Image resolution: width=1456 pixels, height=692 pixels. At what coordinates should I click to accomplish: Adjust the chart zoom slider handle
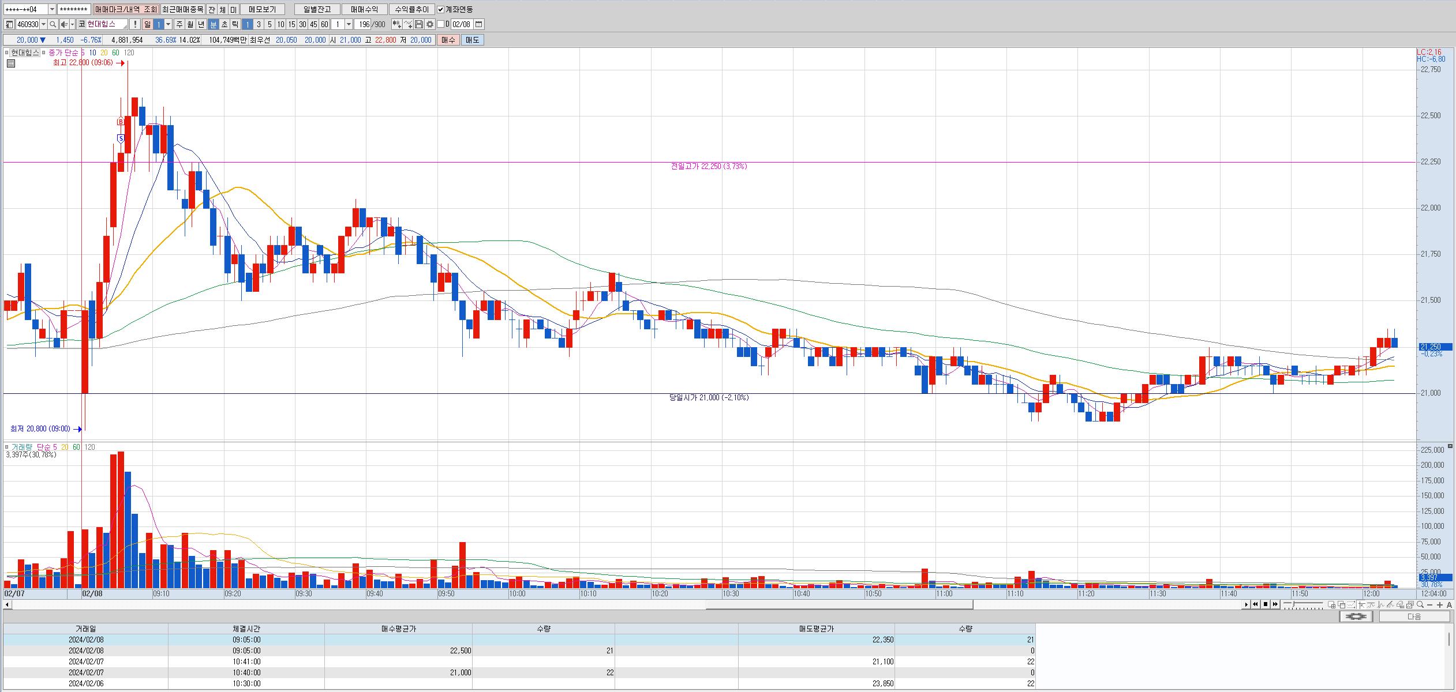click(1293, 604)
